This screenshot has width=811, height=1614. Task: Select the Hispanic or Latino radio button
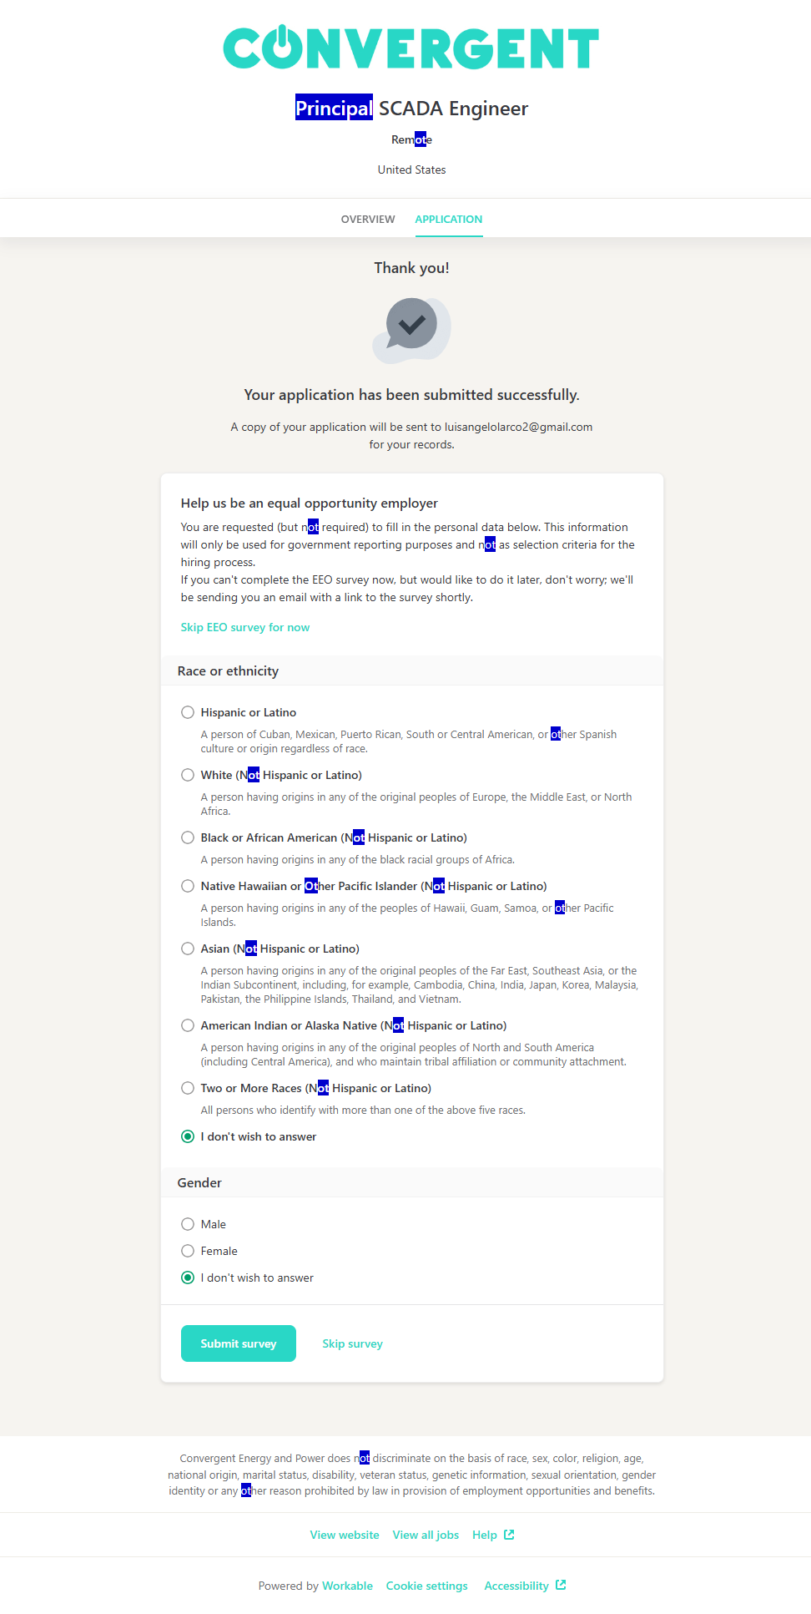coord(188,712)
